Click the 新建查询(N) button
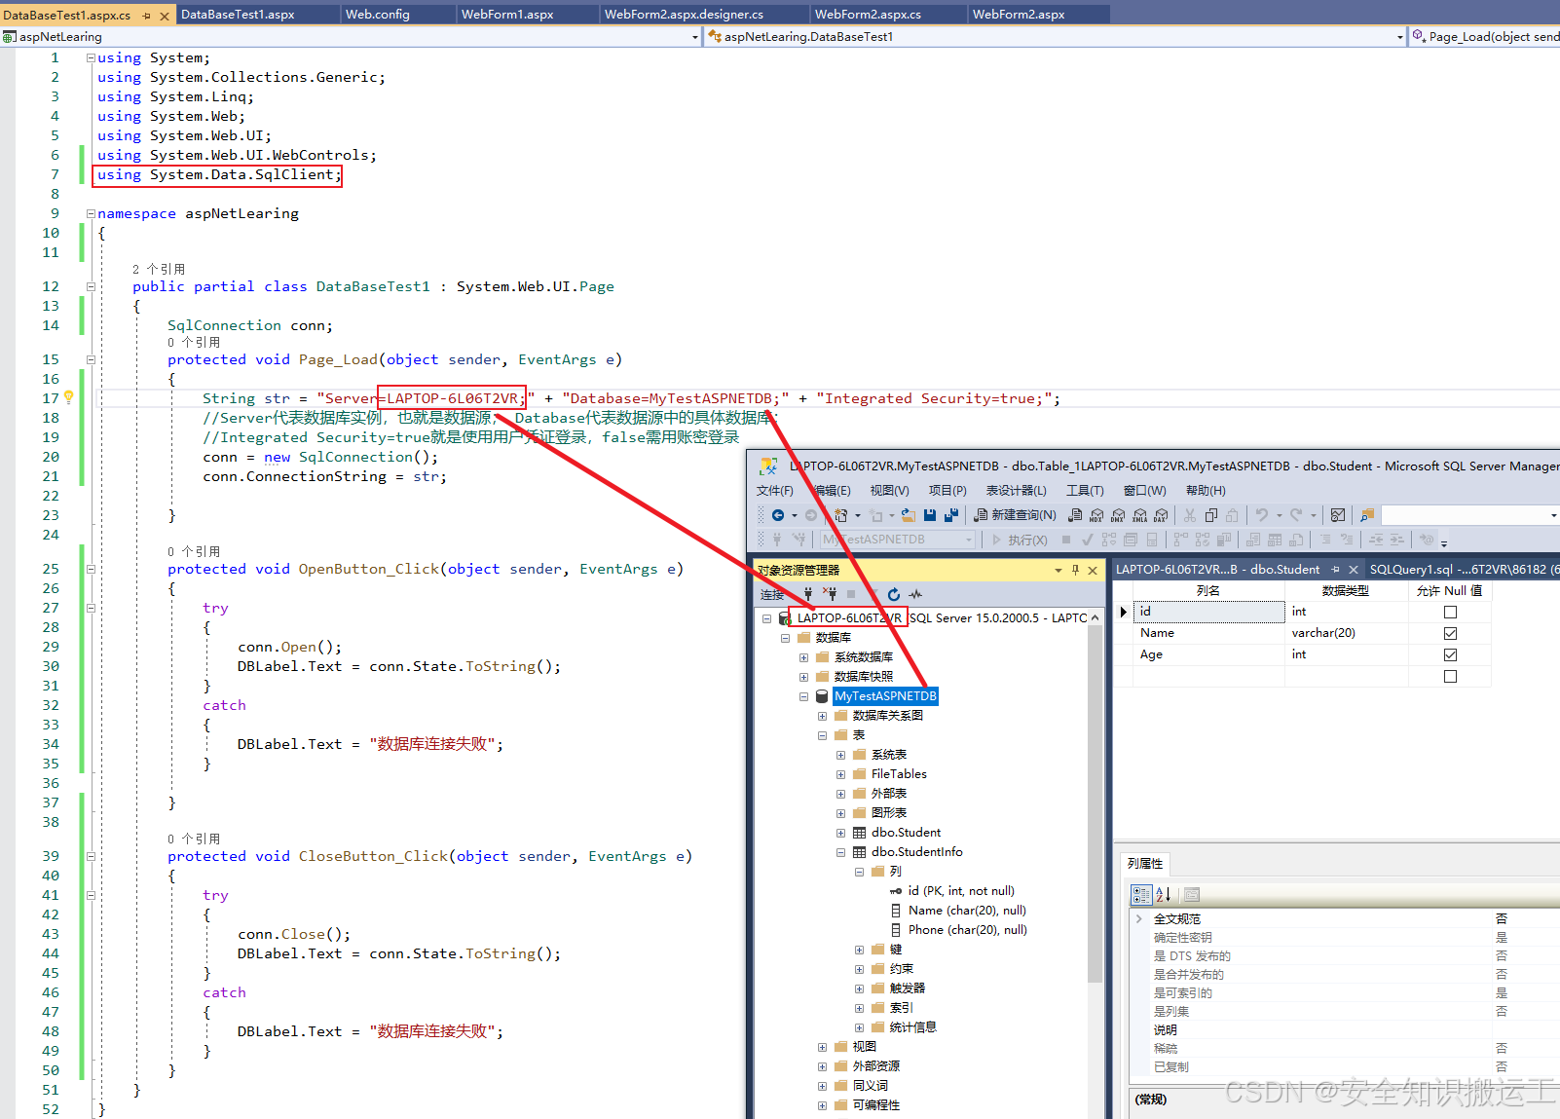The height and width of the screenshot is (1119, 1560). point(1015,515)
